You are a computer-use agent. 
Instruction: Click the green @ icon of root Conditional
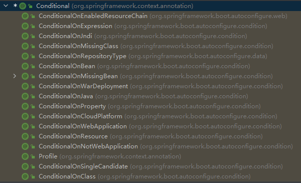(23, 6)
